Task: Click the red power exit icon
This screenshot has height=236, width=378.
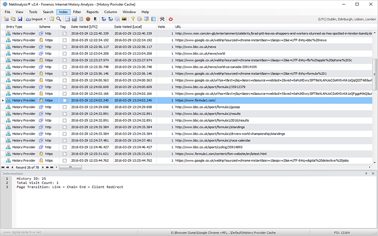Action: [171, 19]
